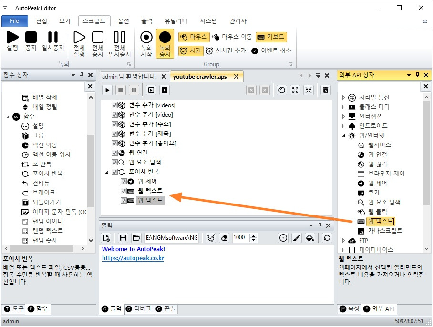433x327 pixels.
Task: Start recording with 녹화 시작 icon
Action: (146, 37)
